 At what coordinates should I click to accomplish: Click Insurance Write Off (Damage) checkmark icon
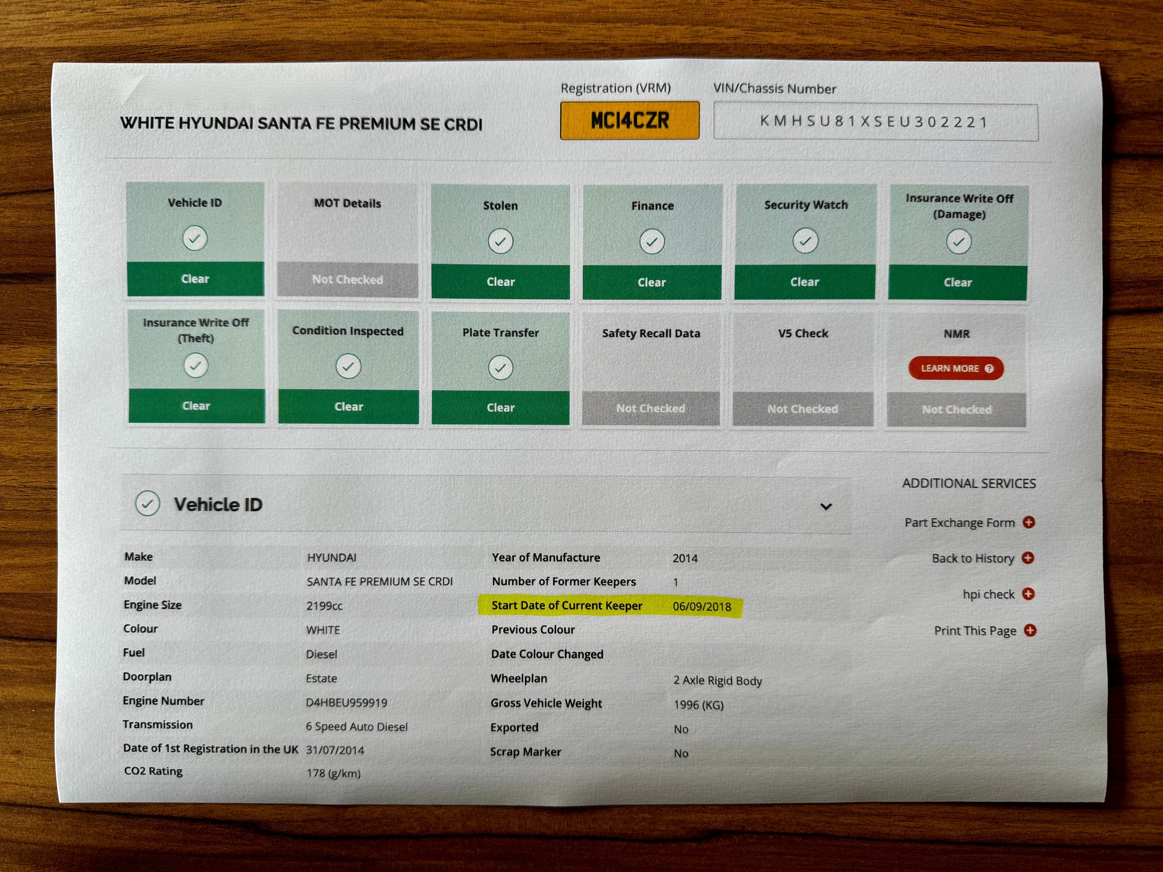coord(959,242)
